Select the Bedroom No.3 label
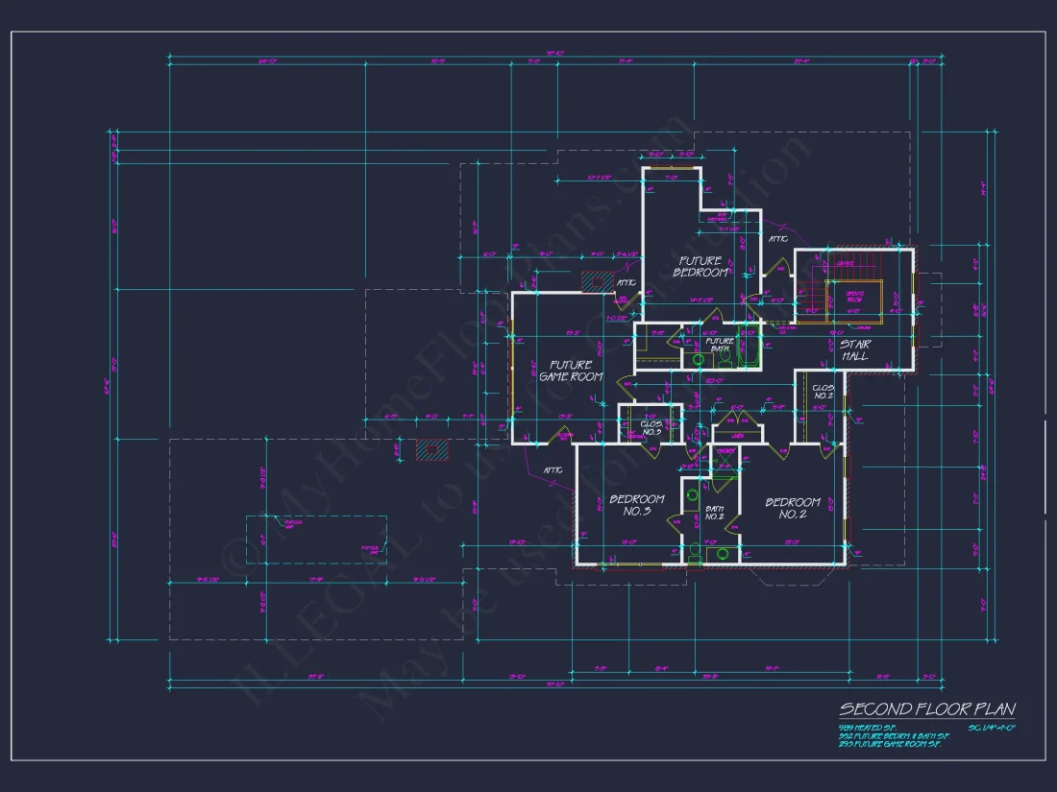Viewport: 1057px width, 792px height. (637, 505)
